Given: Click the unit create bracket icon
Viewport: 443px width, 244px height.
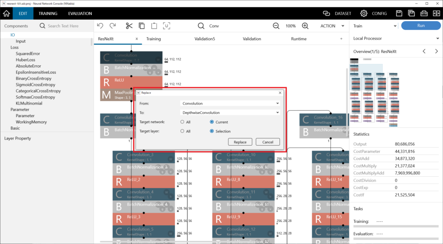Looking at the screenshot, I should [x=167, y=25].
